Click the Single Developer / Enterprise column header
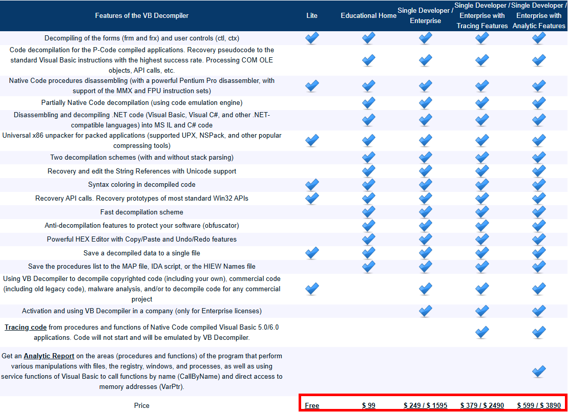568x412 pixels. coord(425,15)
